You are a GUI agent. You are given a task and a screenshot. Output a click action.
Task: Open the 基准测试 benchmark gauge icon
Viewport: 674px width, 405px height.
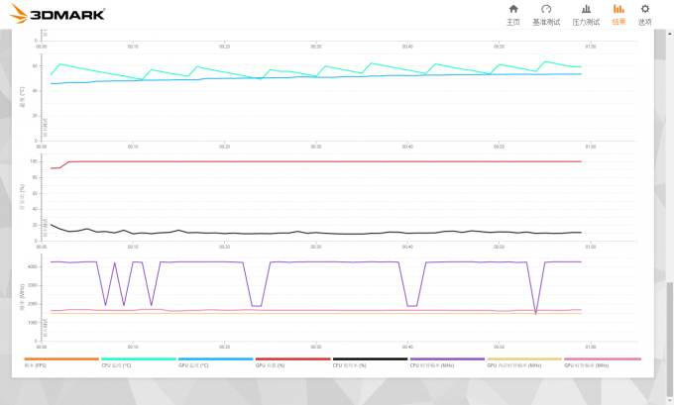tap(546, 14)
